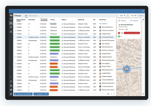Open the inspectors person icon in sidebar
The height and width of the screenshot is (106, 151).
[11, 32]
